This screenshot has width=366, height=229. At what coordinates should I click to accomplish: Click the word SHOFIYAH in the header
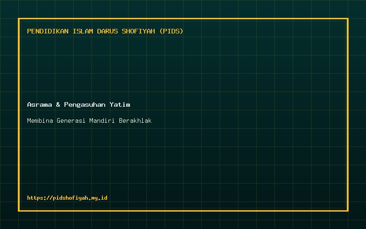click(139, 31)
